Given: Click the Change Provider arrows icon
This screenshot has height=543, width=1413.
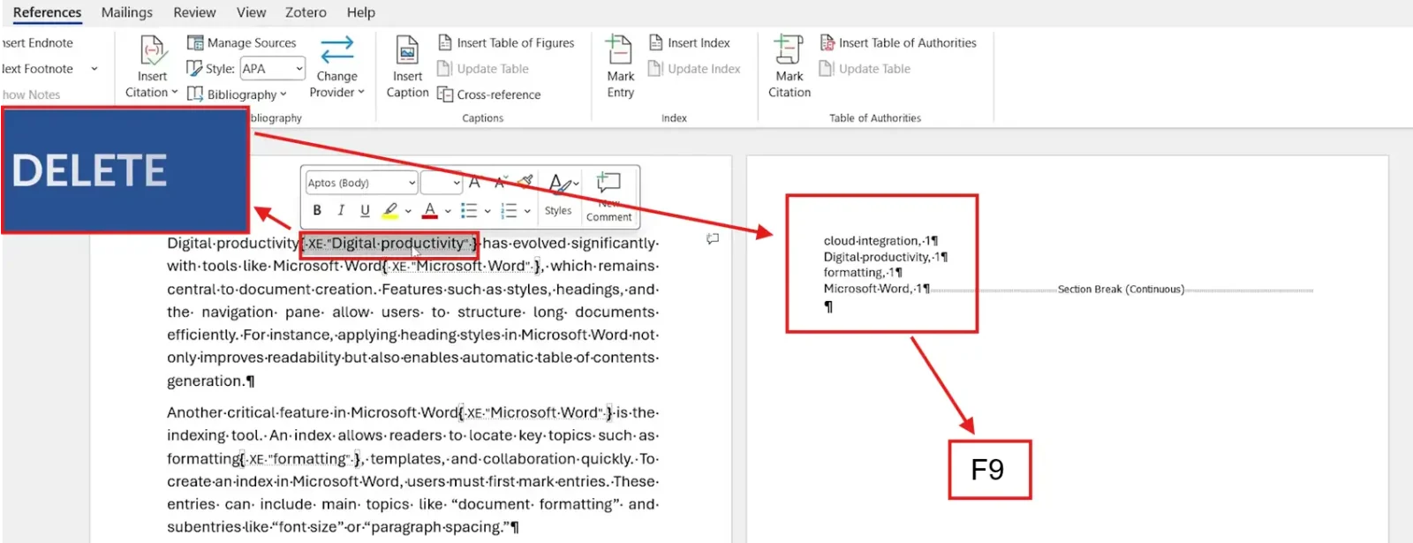Looking at the screenshot, I should click(x=336, y=50).
